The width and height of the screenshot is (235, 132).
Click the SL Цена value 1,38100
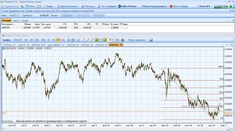pyautogui.click(x=115, y=28)
